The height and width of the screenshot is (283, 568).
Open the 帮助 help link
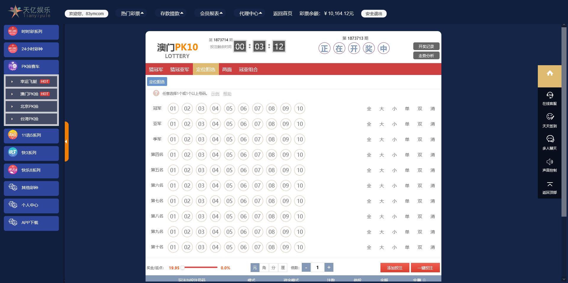point(227,94)
